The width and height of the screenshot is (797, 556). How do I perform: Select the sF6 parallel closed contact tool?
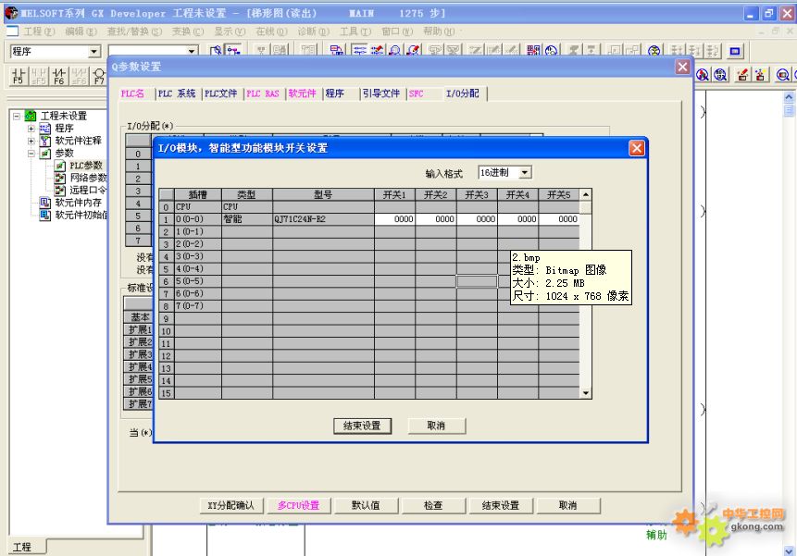tap(80, 76)
